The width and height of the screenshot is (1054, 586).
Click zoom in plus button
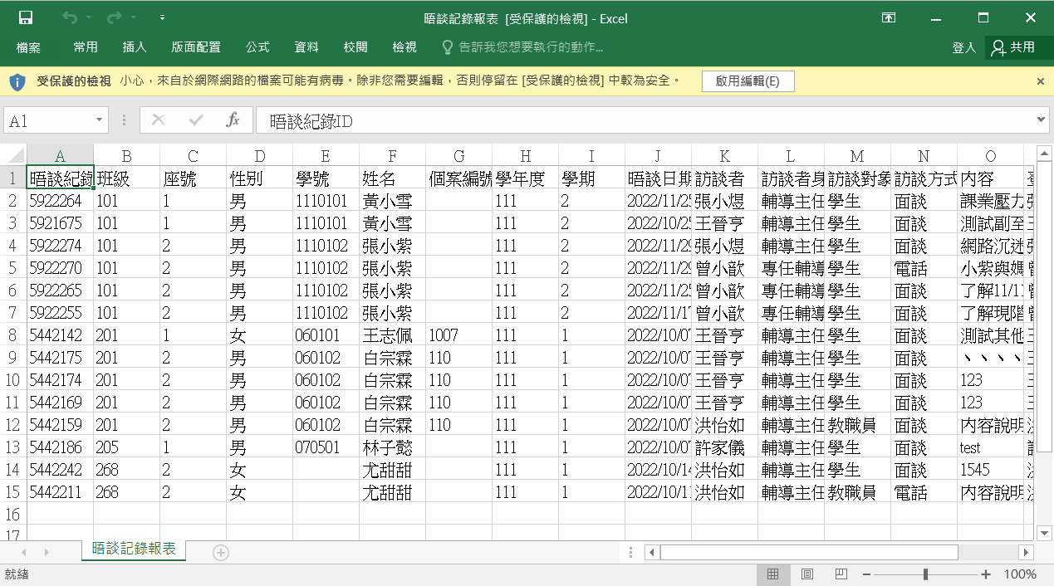986,574
